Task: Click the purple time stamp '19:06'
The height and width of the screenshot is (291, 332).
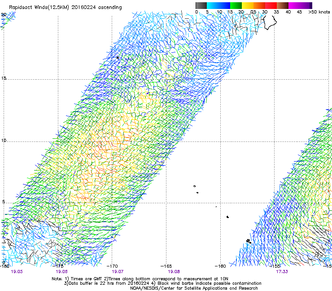Action: click(x=61, y=272)
